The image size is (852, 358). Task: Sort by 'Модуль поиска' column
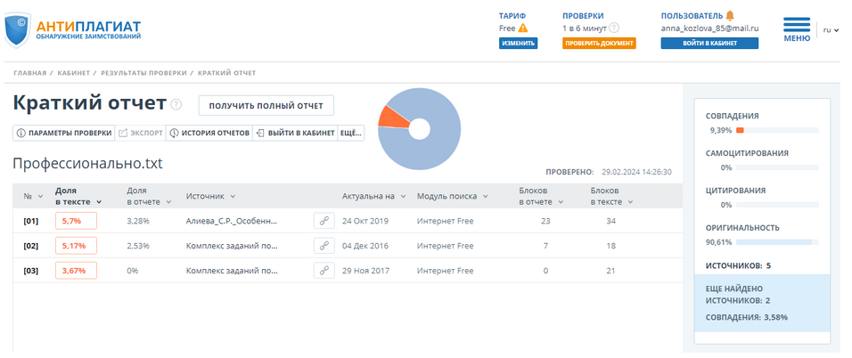tap(452, 196)
